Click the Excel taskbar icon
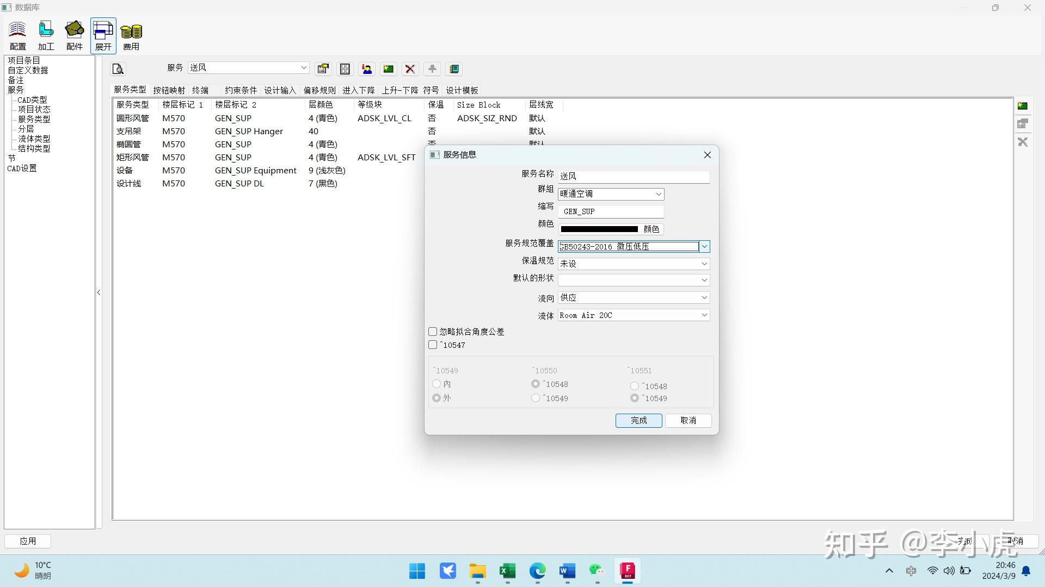Image resolution: width=1045 pixels, height=587 pixels. 507,571
